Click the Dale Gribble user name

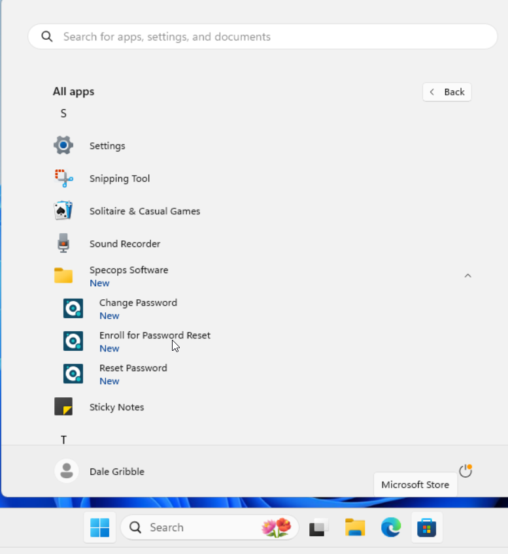116,471
